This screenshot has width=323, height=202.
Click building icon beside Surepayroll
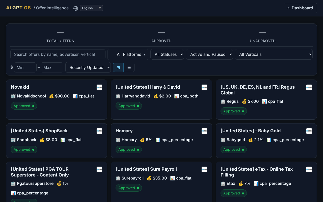(118, 178)
